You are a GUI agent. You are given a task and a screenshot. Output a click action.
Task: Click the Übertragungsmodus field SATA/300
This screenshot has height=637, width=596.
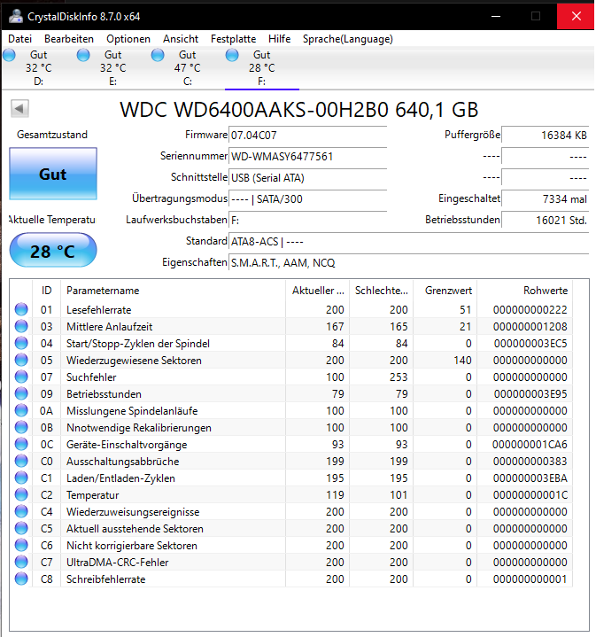tap(308, 199)
